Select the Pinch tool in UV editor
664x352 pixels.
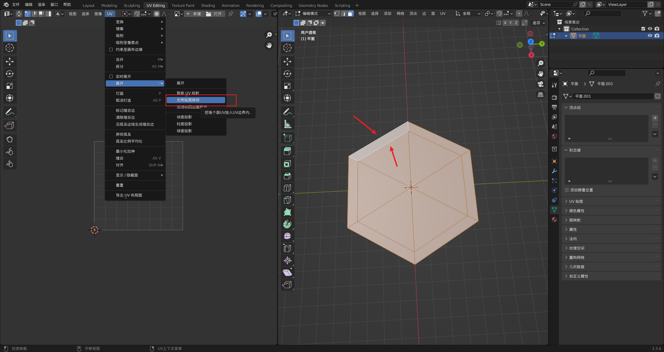point(10,164)
